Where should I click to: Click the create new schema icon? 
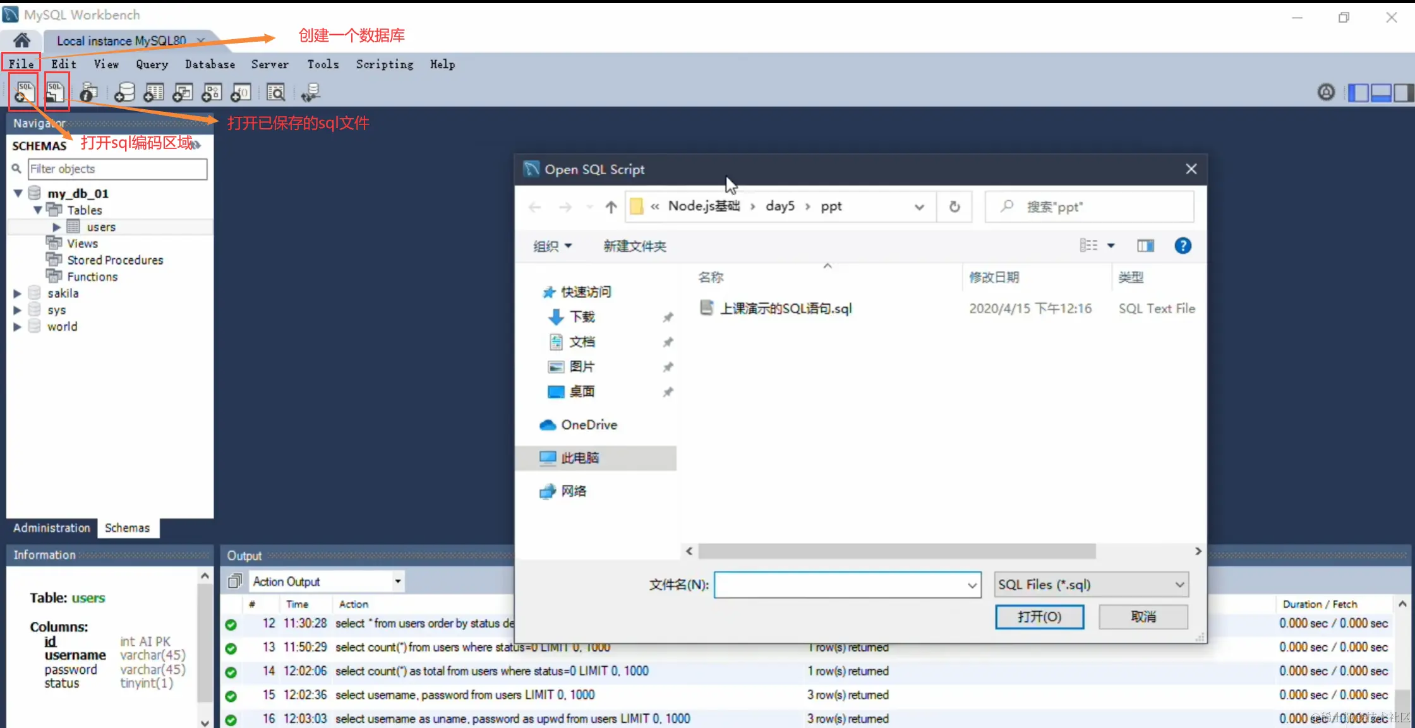[x=124, y=93]
